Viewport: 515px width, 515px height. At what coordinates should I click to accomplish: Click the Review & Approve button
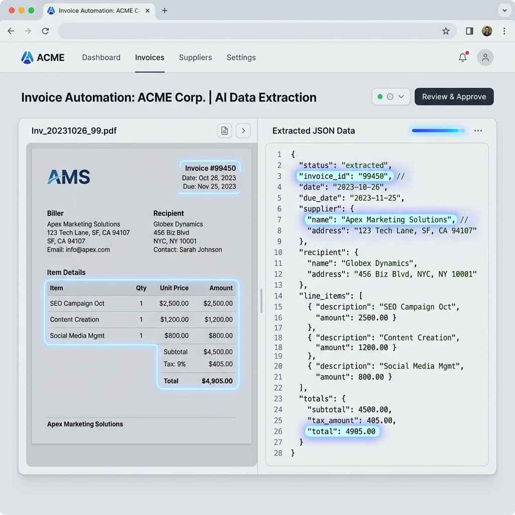click(x=454, y=97)
